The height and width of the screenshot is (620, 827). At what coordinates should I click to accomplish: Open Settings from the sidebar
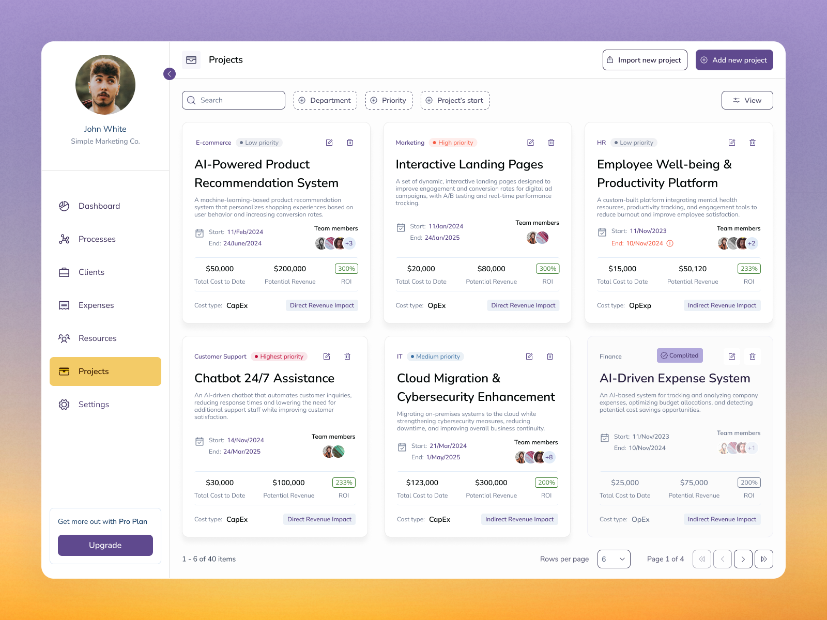(105, 405)
